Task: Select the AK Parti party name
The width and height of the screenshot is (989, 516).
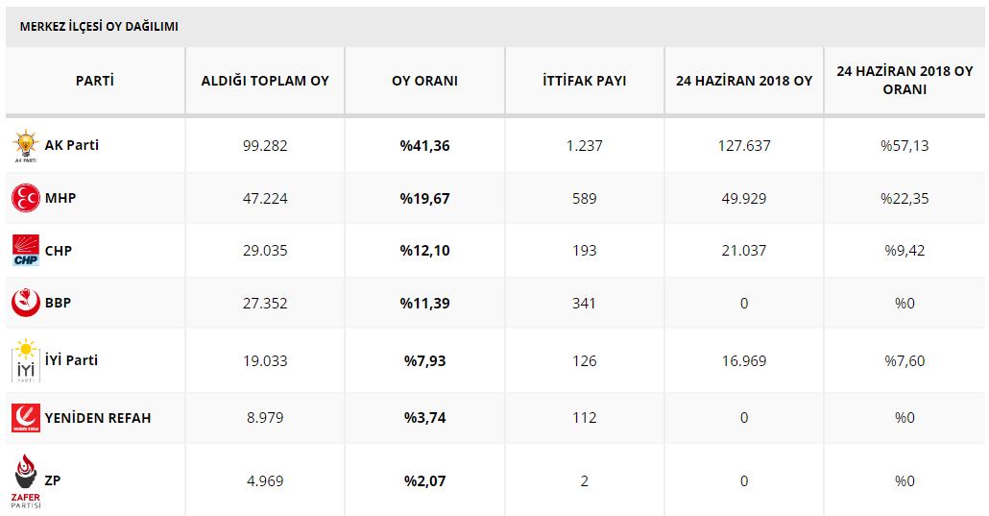Action: pos(72,145)
